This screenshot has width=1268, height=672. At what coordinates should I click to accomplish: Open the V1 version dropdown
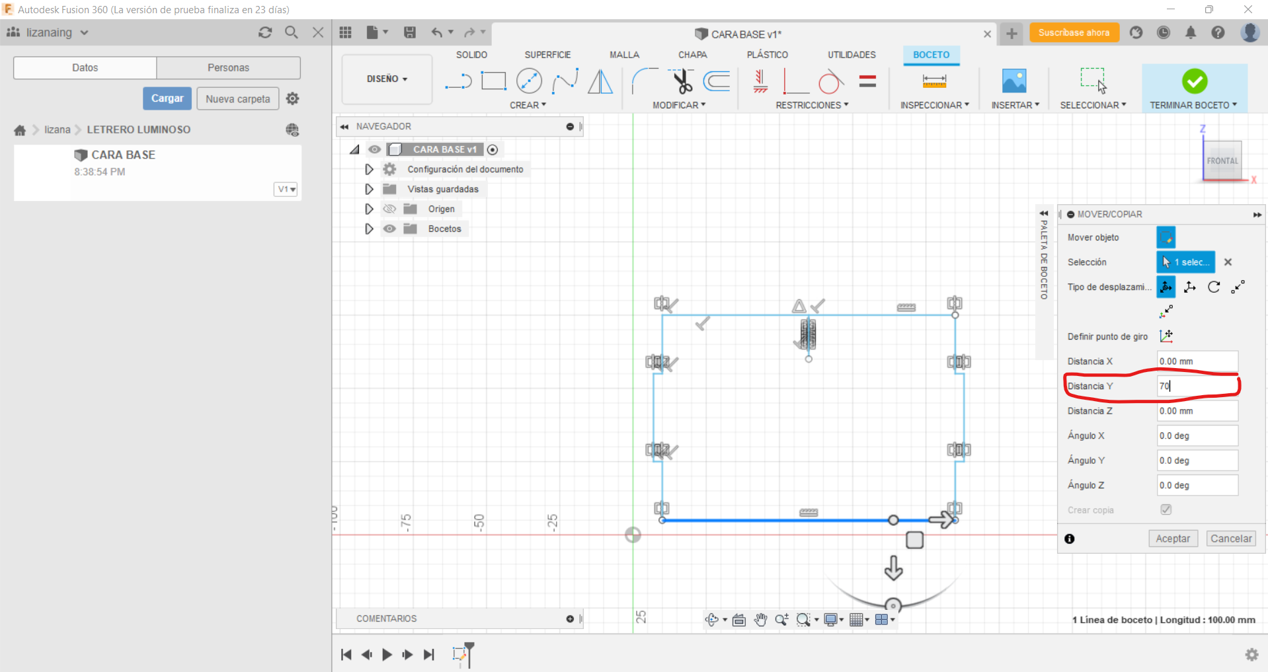(286, 189)
